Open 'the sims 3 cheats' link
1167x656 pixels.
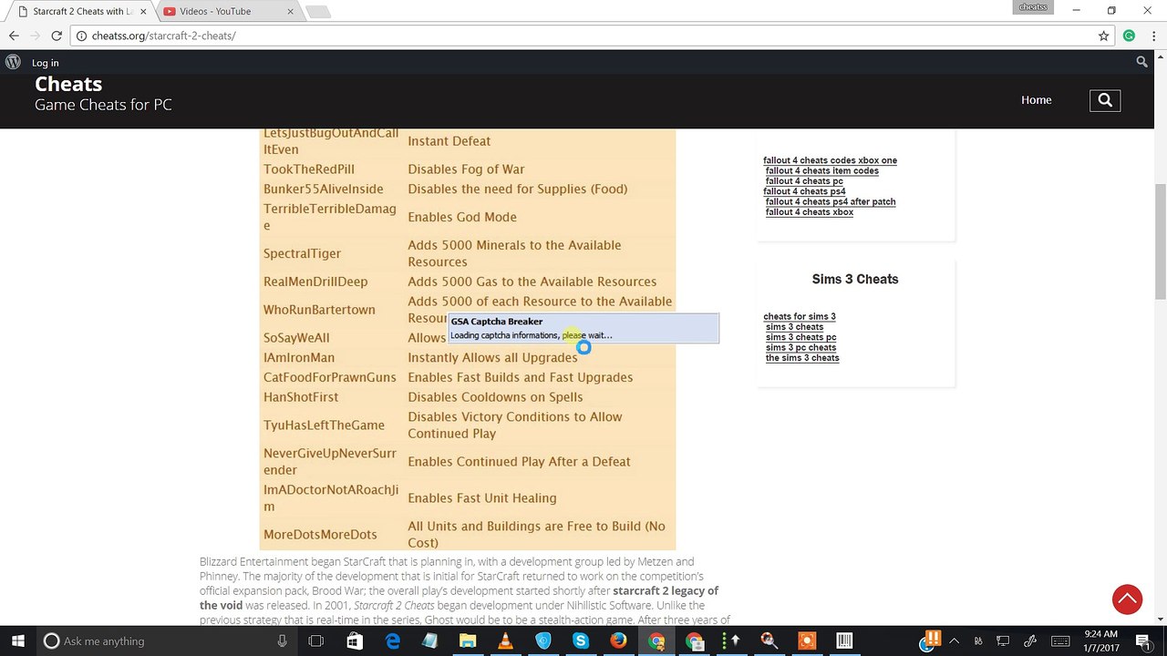click(802, 357)
